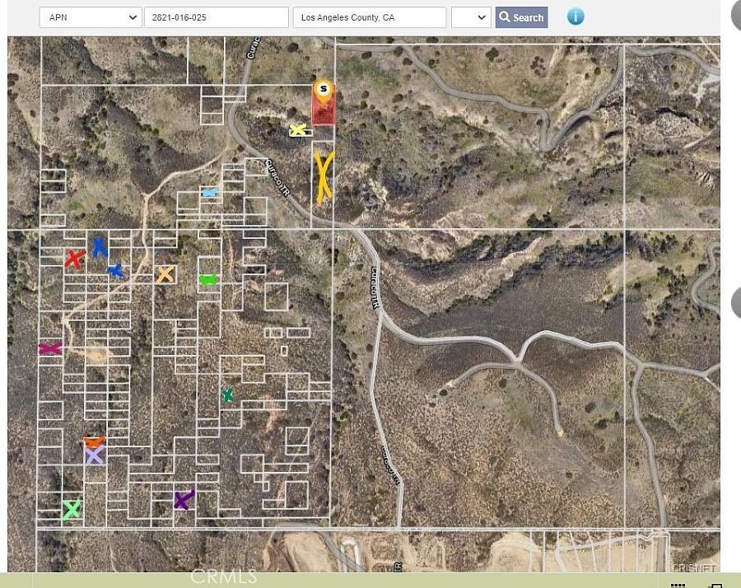
Task: Open the APN search type dropdown
Action: (91, 17)
